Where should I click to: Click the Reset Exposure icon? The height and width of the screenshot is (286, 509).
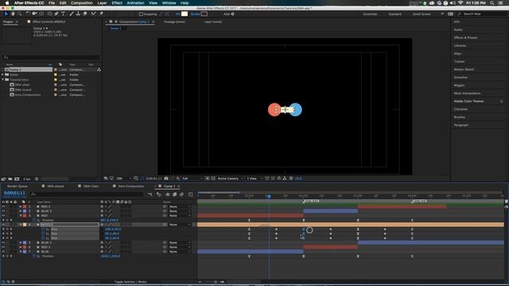291,178
